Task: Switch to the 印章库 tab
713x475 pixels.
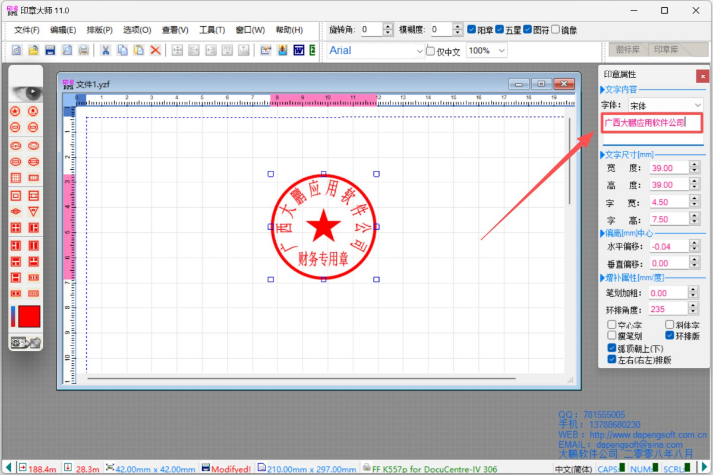Action: 666,50
